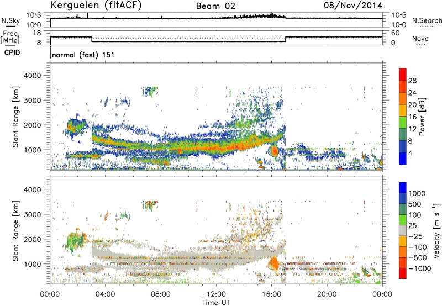Viewport: 442px width, 306px height.
Task: Click the date "08/Nov/2014"
Action: (x=353, y=6)
